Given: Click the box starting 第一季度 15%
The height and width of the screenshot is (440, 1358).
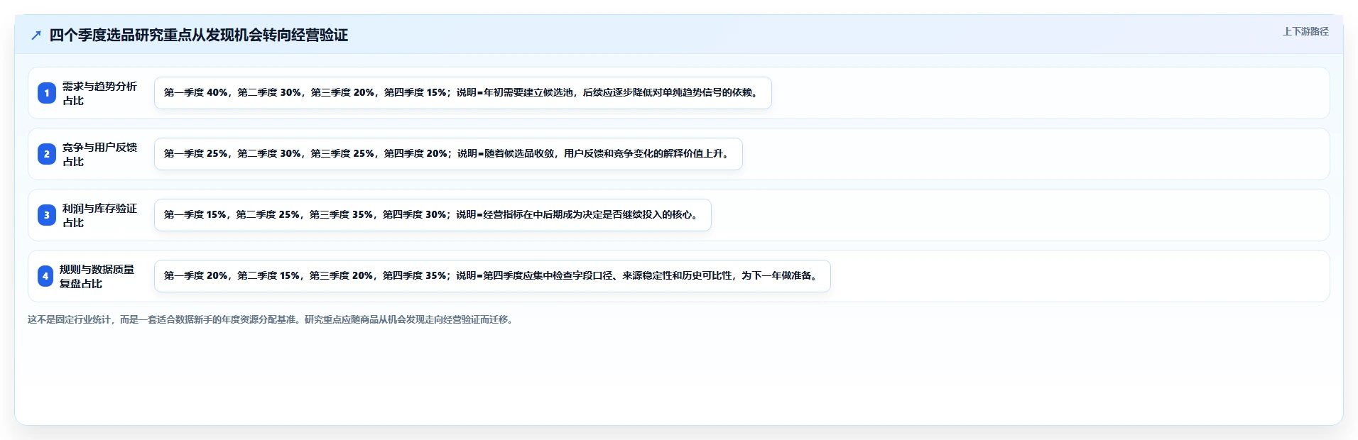Looking at the screenshot, I should point(433,215).
